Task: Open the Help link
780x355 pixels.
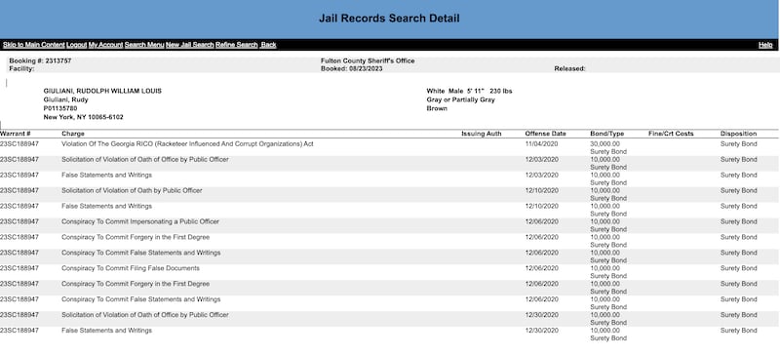Action: 765,45
